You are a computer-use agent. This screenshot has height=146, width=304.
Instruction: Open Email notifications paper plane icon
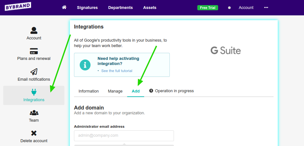click(x=34, y=72)
